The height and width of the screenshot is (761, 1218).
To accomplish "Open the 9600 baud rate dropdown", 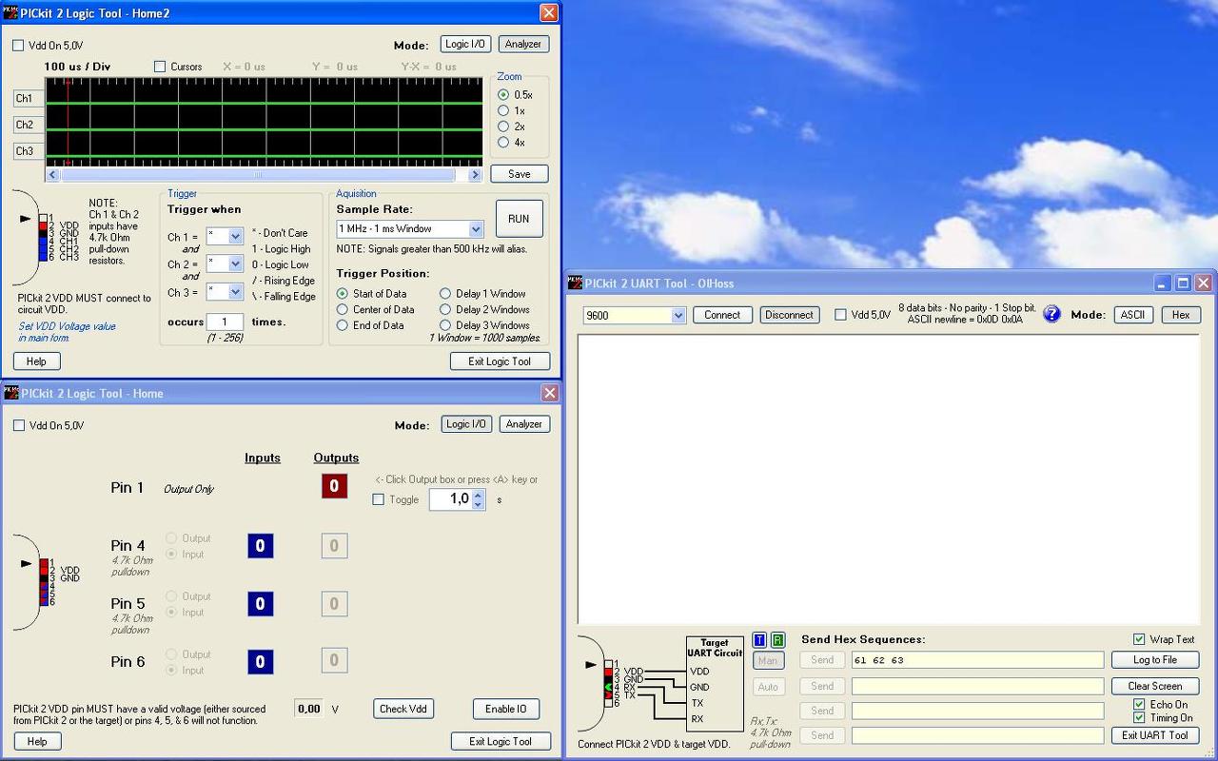I will point(678,315).
